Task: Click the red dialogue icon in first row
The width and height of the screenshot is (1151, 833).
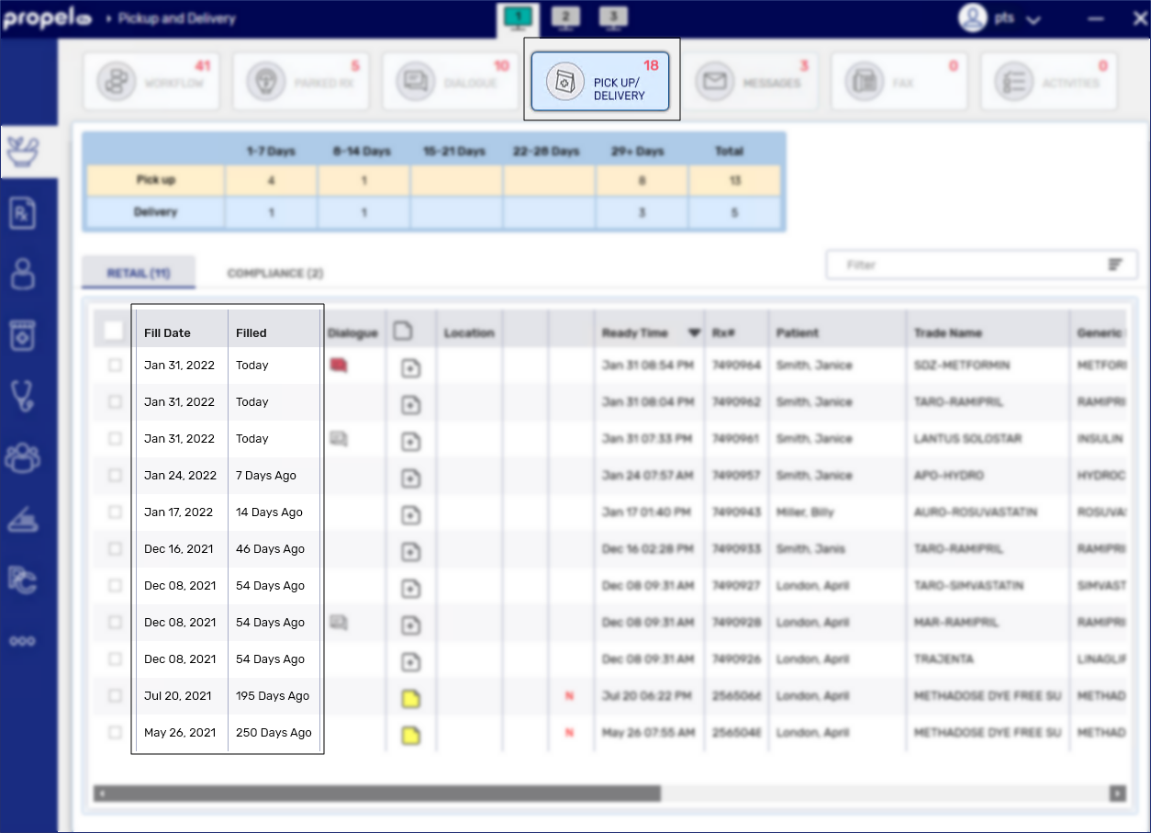Action: [339, 366]
